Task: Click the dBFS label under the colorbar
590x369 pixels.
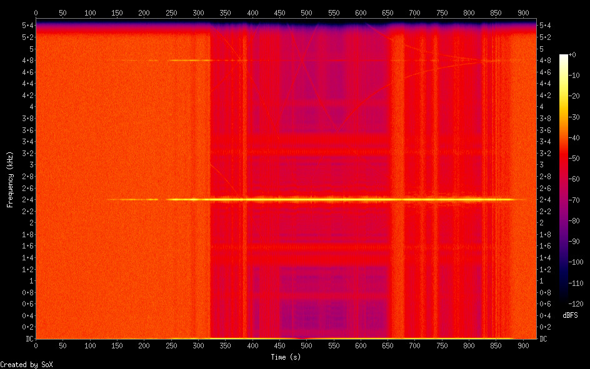Action: pos(569,315)
